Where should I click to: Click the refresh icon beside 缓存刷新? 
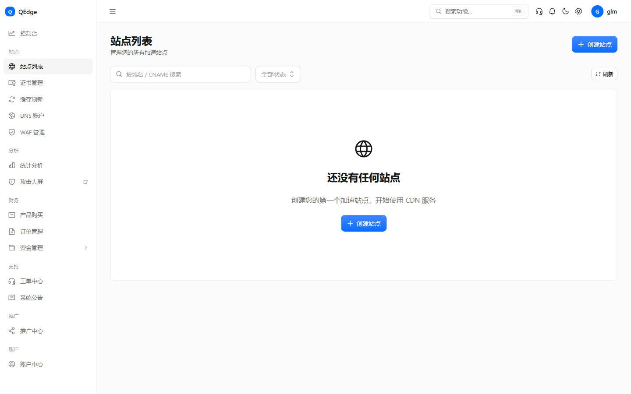pos(12,99)
